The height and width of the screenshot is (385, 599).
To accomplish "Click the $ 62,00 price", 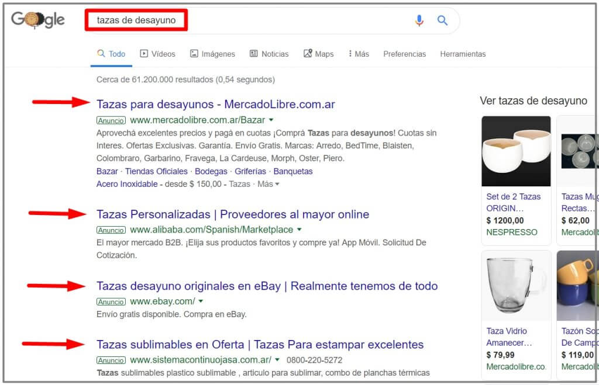I will [x=576, y=221].
